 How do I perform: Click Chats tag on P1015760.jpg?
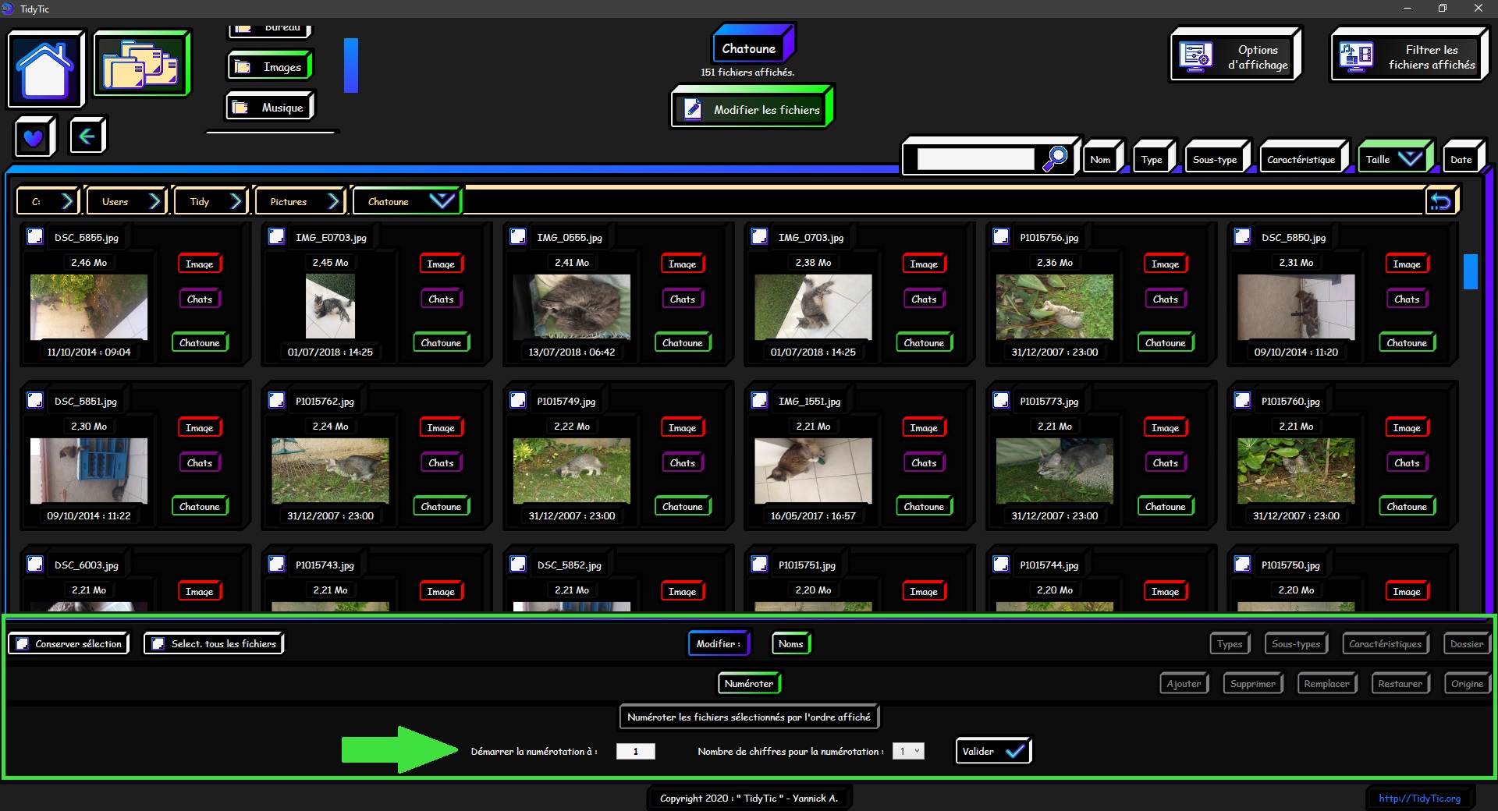pos(1407,462)
